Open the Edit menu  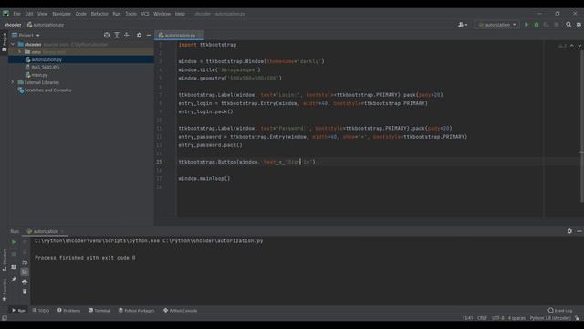click(x=29, y=14)
